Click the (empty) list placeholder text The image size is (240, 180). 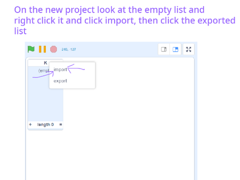[43, 70]
